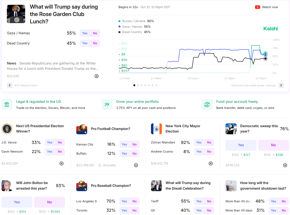Click plus icon on Pro Football Champion card
This screenshot has width=290, height=215.
pos(136,165)
